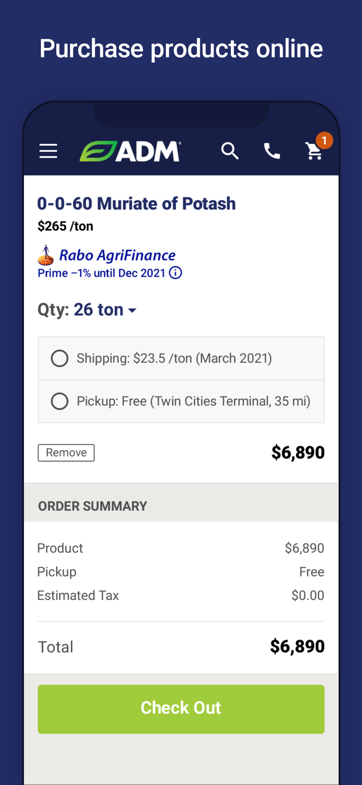Tap the order Total amount $6,890

click(297, 646)
